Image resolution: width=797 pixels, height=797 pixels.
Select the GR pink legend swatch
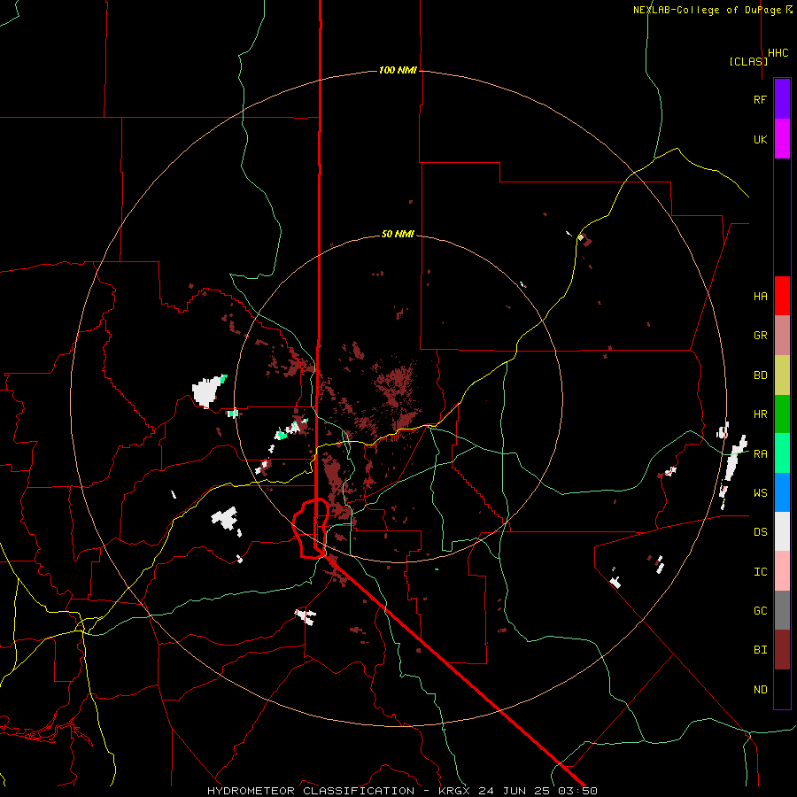pyautogui.click(x=782, y=335)
